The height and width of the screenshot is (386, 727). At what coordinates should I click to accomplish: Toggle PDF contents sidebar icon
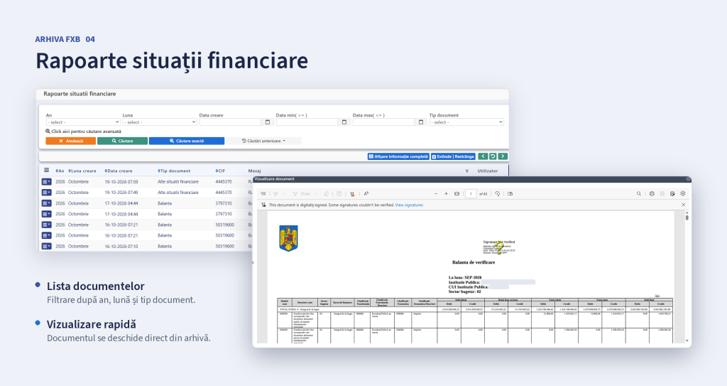pos(263,193)
